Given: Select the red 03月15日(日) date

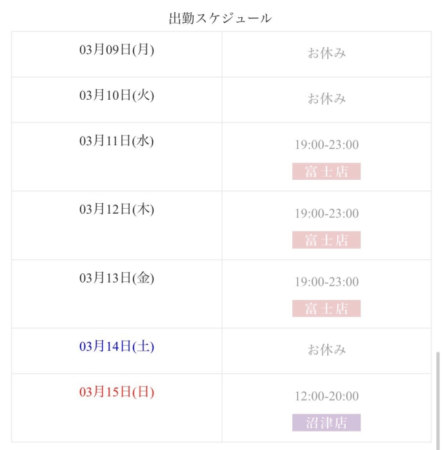Looking at the screenshot, I should click(117, 392).
